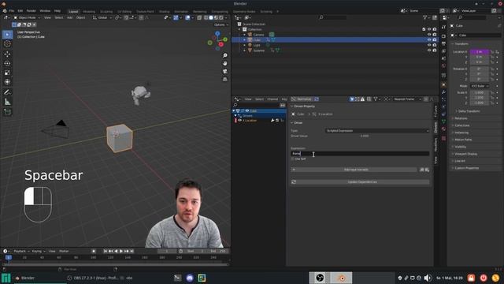Click the Scale X value field
504x284 pixels.
[480, 93]
